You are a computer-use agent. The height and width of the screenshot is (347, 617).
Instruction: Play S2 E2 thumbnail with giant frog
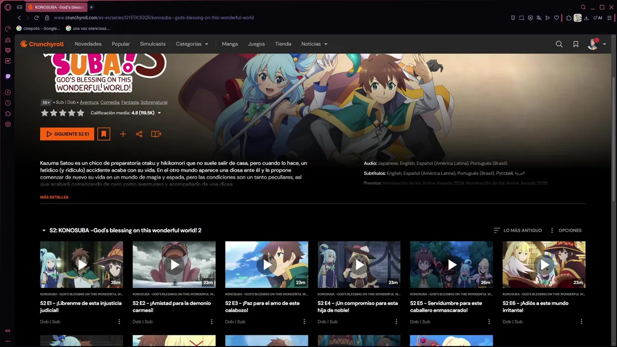point(174,265)
